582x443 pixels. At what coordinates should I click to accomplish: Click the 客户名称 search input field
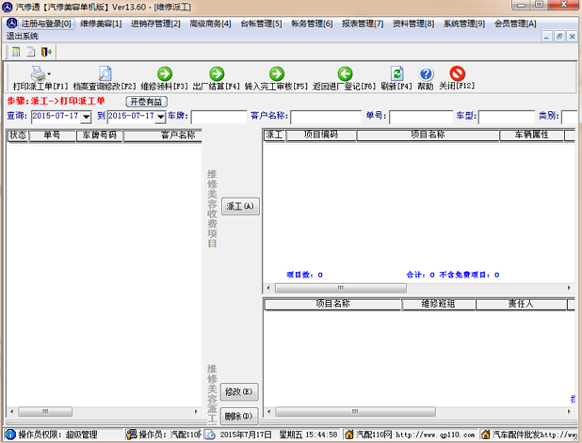[x=326, y=117]
